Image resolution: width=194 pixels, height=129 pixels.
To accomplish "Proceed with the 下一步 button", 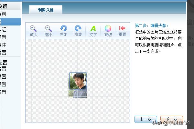I will click(x=171, y=119).
